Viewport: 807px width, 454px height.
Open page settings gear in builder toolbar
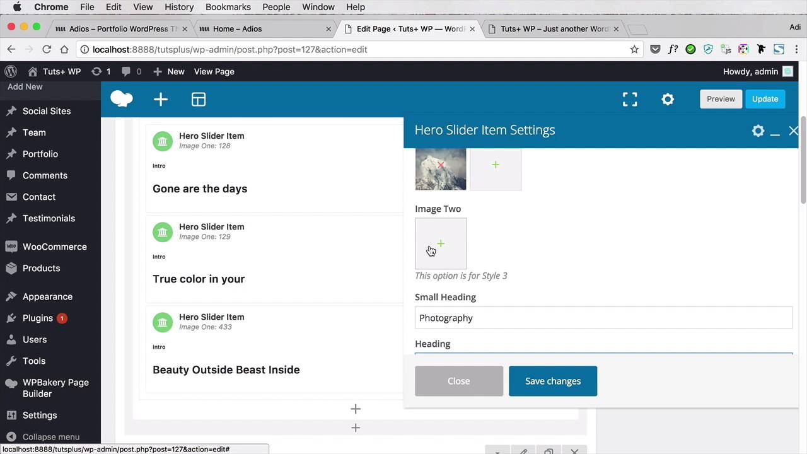point(668,99)
